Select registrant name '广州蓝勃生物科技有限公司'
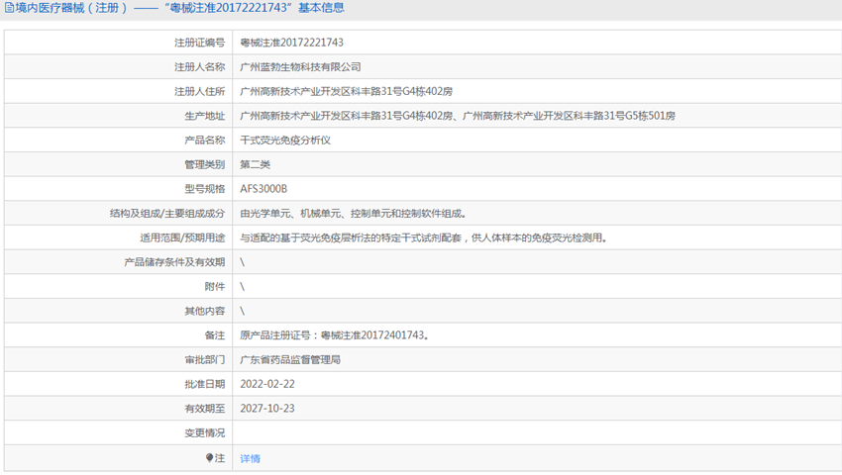This screenshot has height=475, width=842. coord(300,67)
